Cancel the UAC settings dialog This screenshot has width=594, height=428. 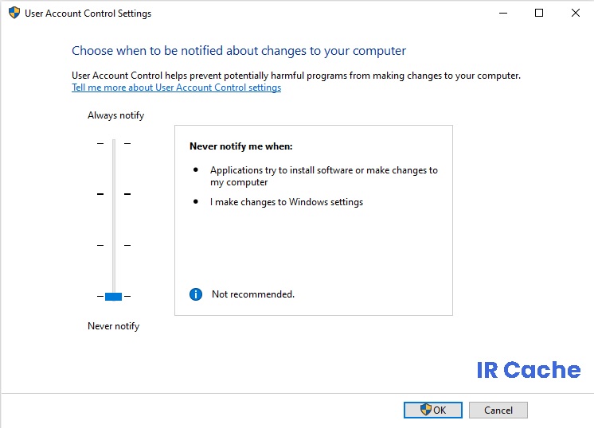[x=498, y=410]
